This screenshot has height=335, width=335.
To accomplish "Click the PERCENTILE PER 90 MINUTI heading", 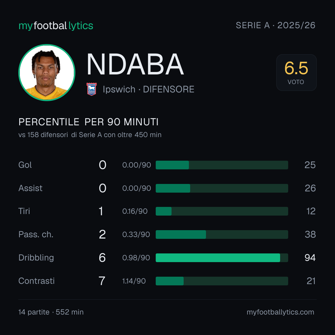I will [88, 122].
